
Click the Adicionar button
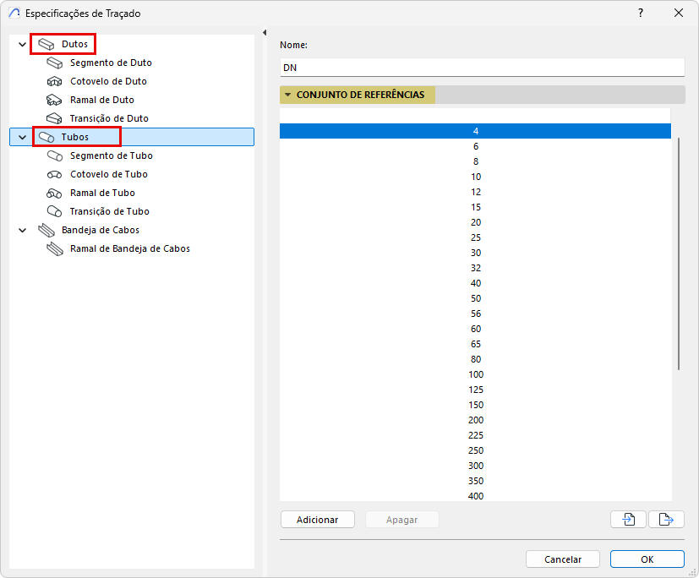[318, 520]
